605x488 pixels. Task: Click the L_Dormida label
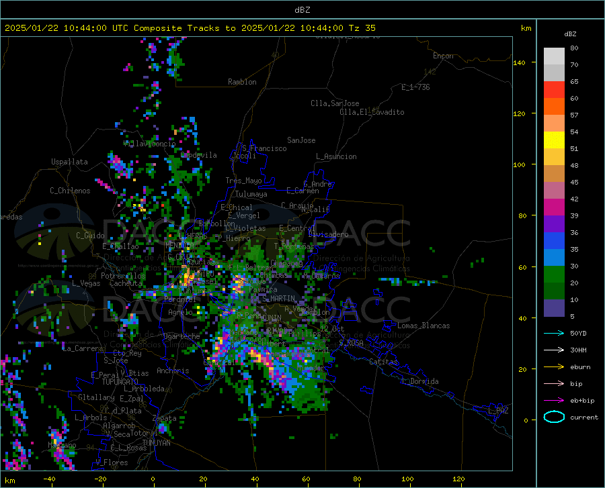click(x=419, y=381)
